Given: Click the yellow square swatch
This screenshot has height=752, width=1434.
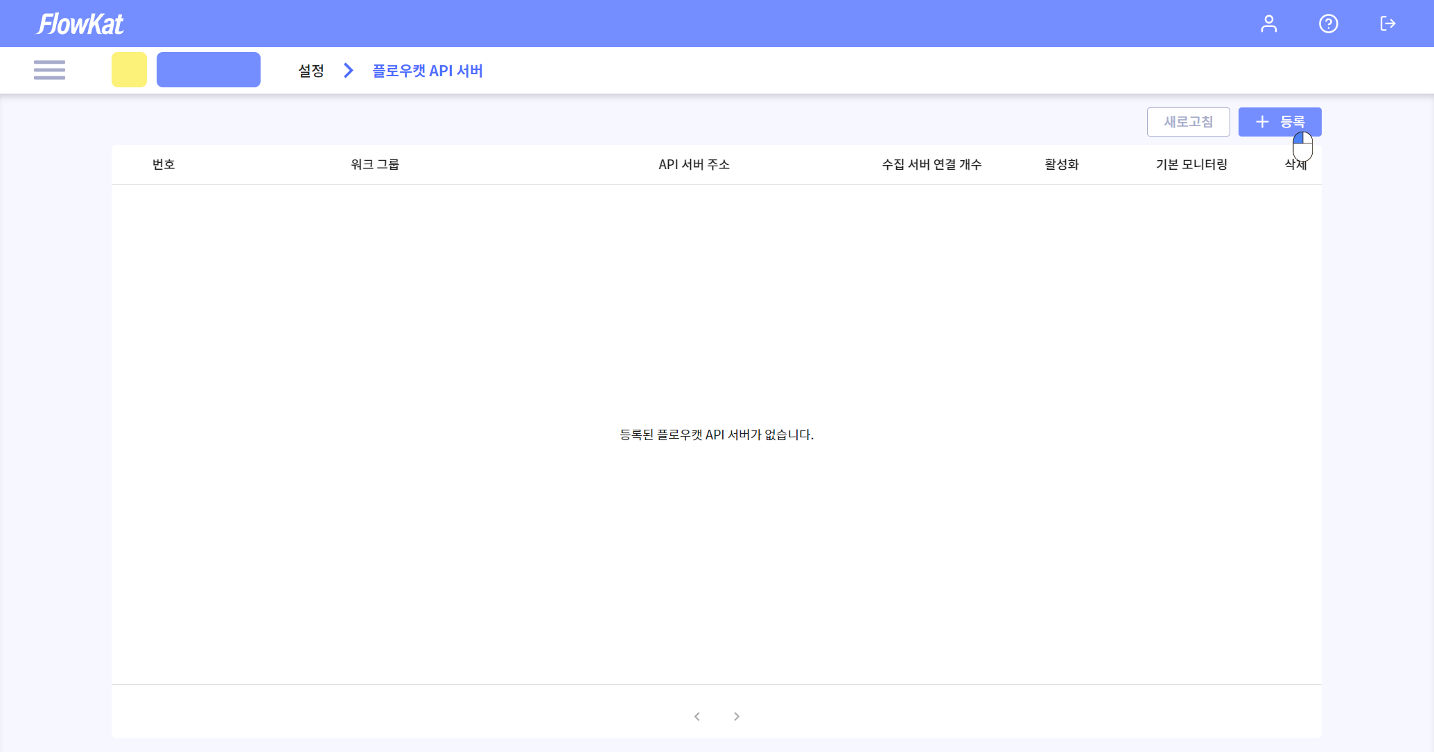Looking at the screenshot, I should coord(129,70).
